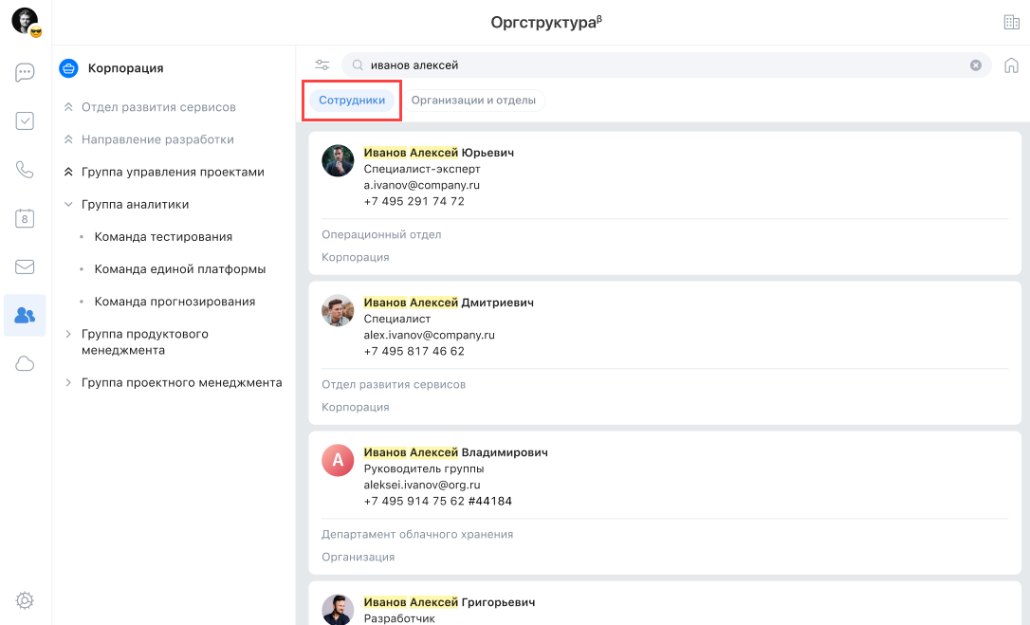Open settings gear icon in sidebar
This screenshot has height=625, width=1030.
coord(25,599)
